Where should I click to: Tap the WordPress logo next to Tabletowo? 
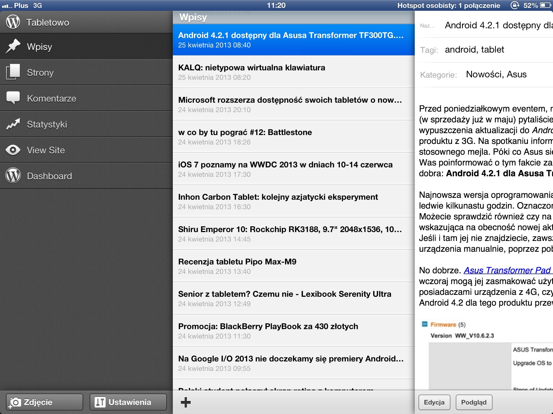[x=13, y=22]
